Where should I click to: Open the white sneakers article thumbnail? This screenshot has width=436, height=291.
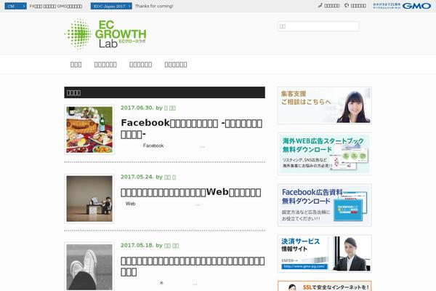coord(89,267)
